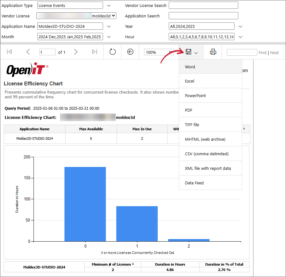Click the Find link

coord(262,52)
